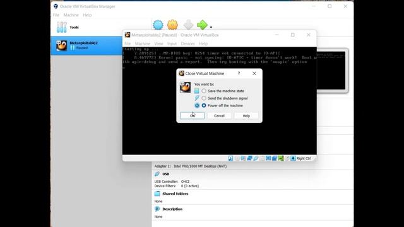Open the Description section header in details
404x227 pixels.
[x=172, y=209]
